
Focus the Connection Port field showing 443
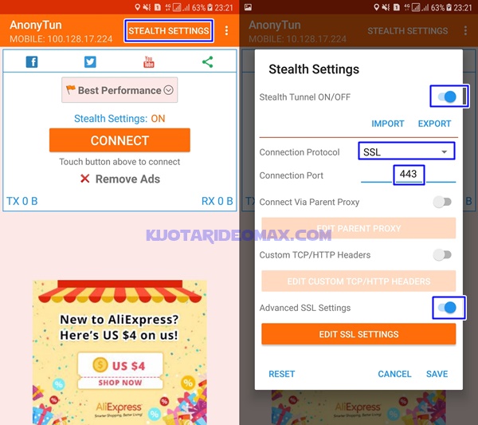coord(408,175)
